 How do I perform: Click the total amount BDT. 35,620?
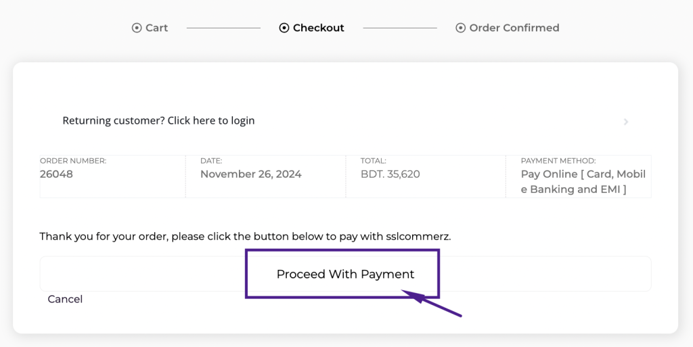(x=390, y=174)
